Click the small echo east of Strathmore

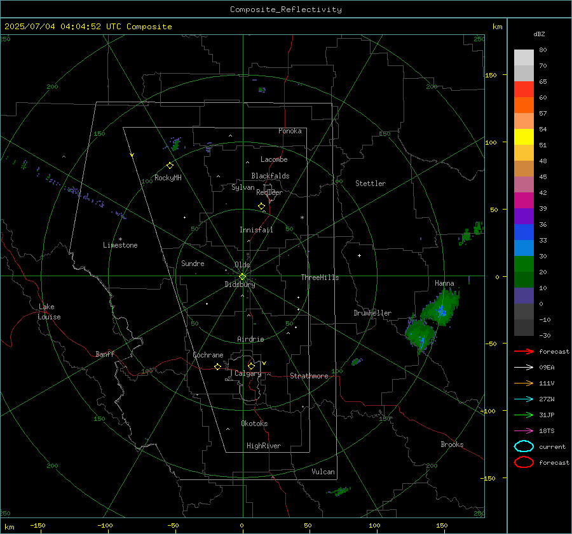click(x=357, y=361)
